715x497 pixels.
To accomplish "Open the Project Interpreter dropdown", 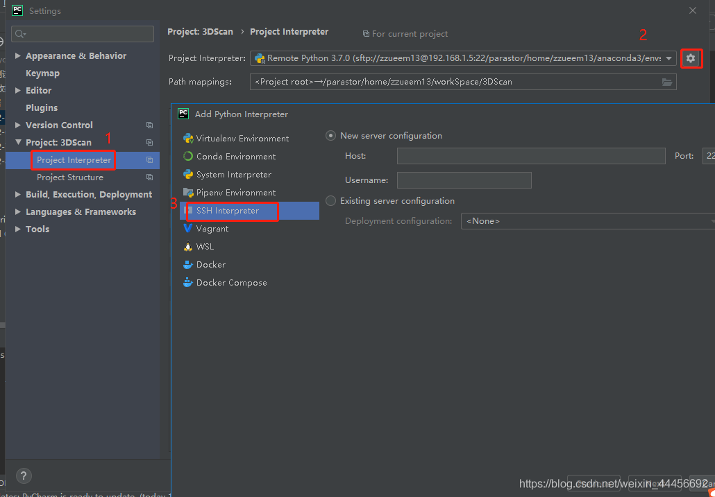I will (669, 58).
